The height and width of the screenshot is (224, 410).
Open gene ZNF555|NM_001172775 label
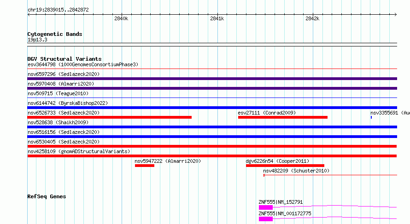[x=285, y=213]
